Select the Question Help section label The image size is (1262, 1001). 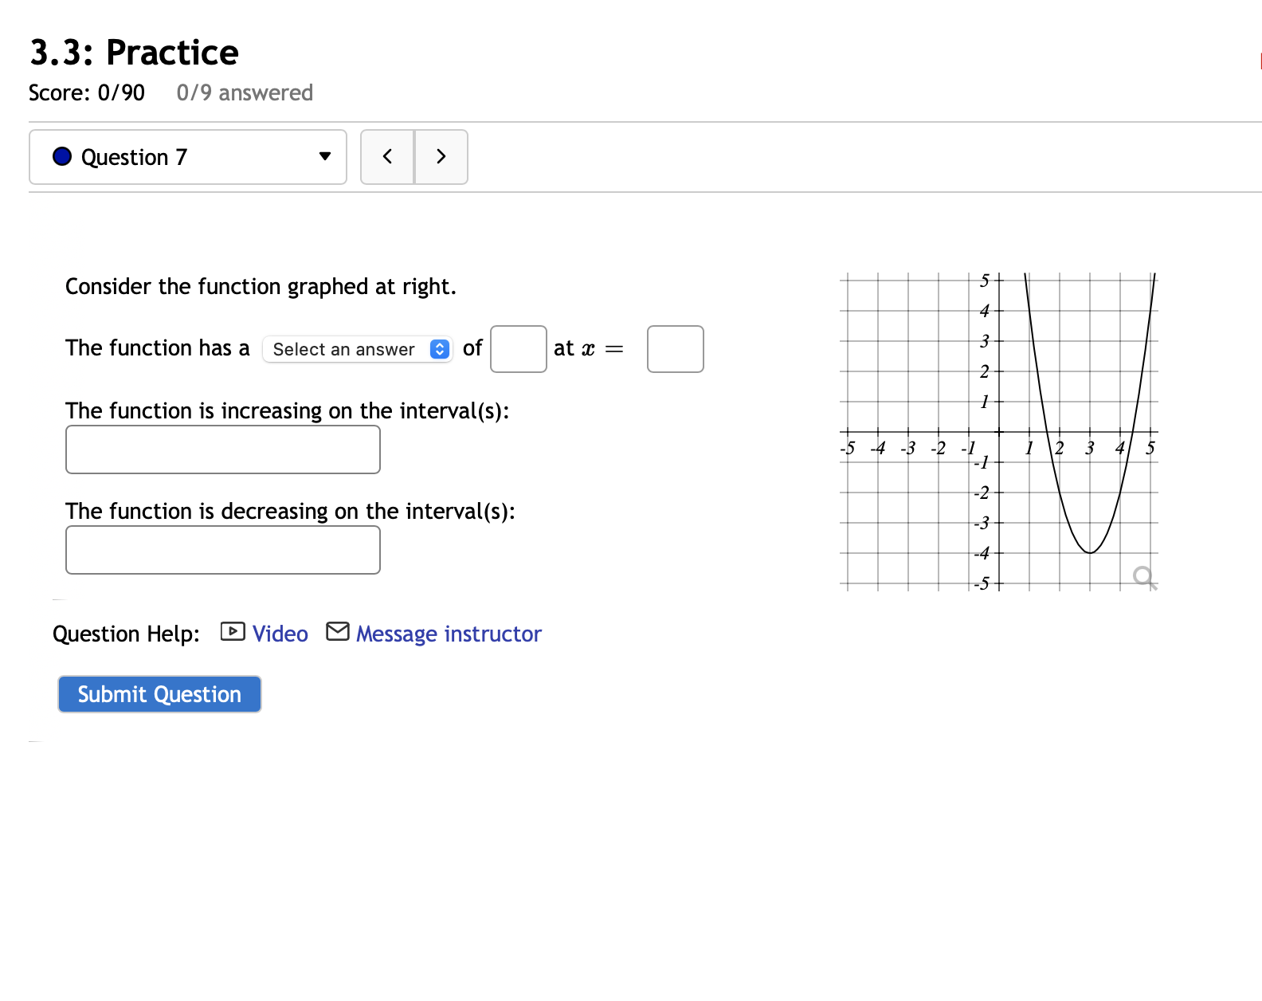(125, 633)
